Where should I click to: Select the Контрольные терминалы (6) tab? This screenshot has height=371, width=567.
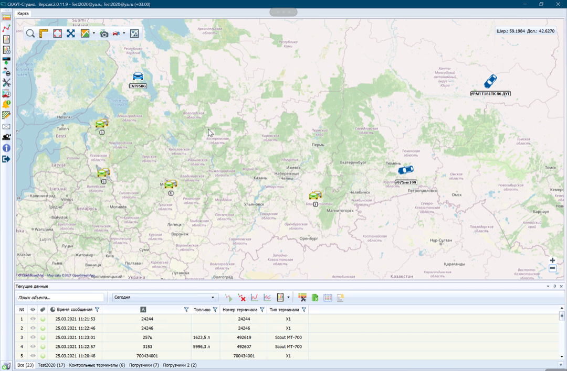click(x=97, y=365)
